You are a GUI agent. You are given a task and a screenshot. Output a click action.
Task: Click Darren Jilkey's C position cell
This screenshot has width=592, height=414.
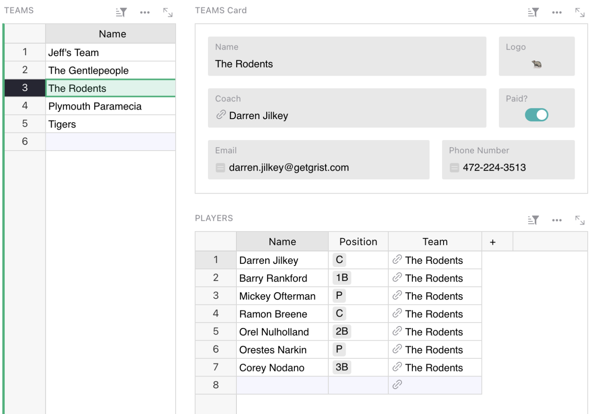click(x=358, y=260)
